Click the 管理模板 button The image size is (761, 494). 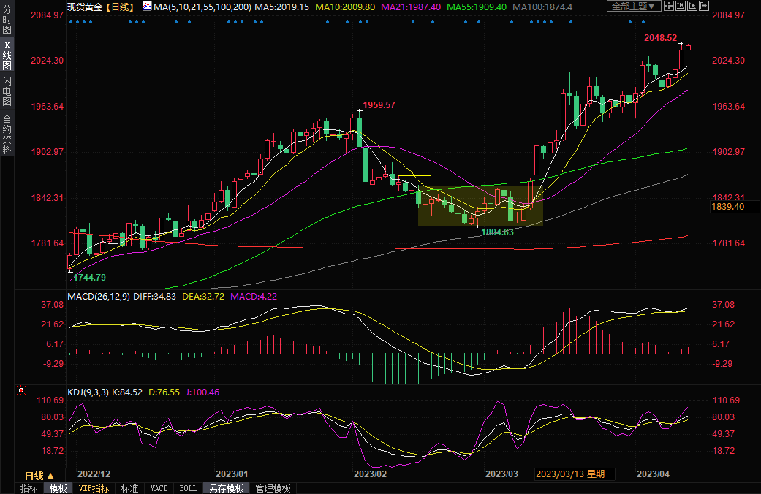coord(273,488)
